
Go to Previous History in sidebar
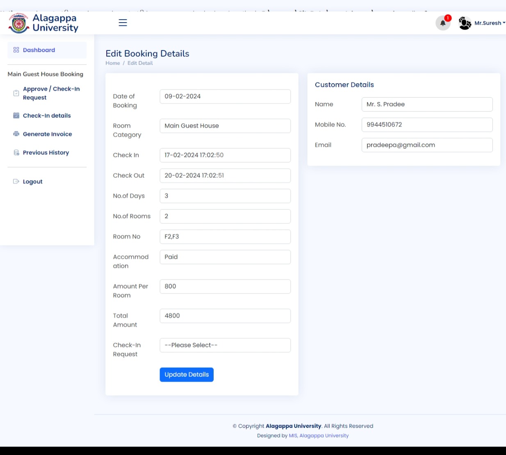[46, 152]
